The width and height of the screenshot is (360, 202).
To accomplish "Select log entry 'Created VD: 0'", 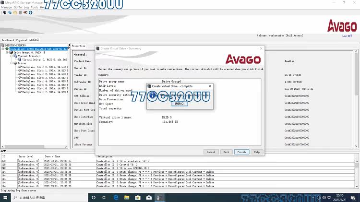I will (x=178, y=165).
